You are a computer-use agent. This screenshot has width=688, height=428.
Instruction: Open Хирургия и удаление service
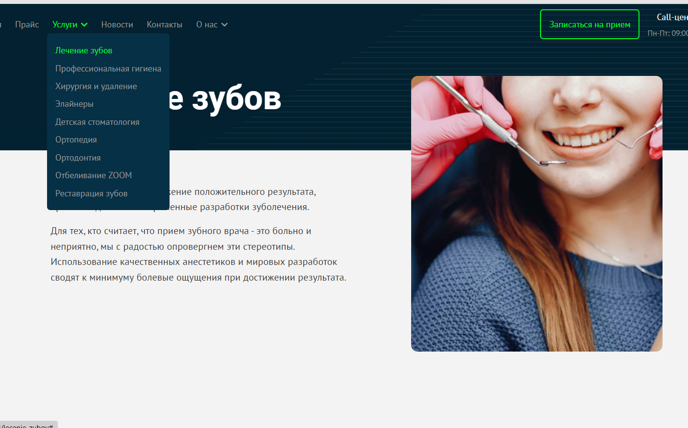(x=96, y=86)
